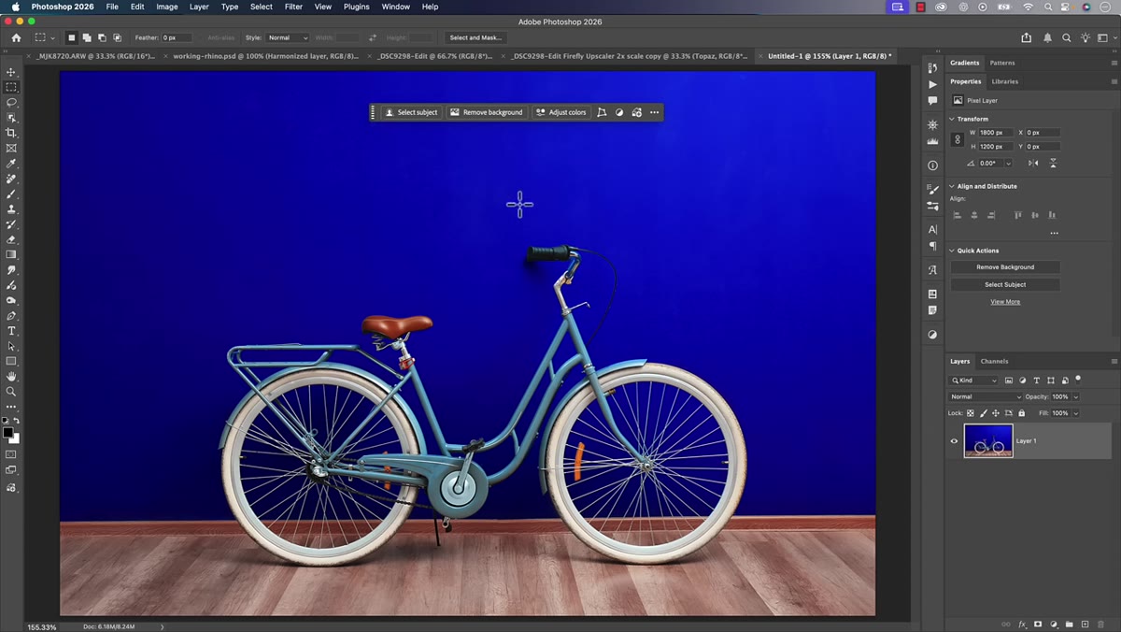The height and width of the screenshot is (632, 1121).
Task: Click the Share icon in the options bar
Action: 1027,37
